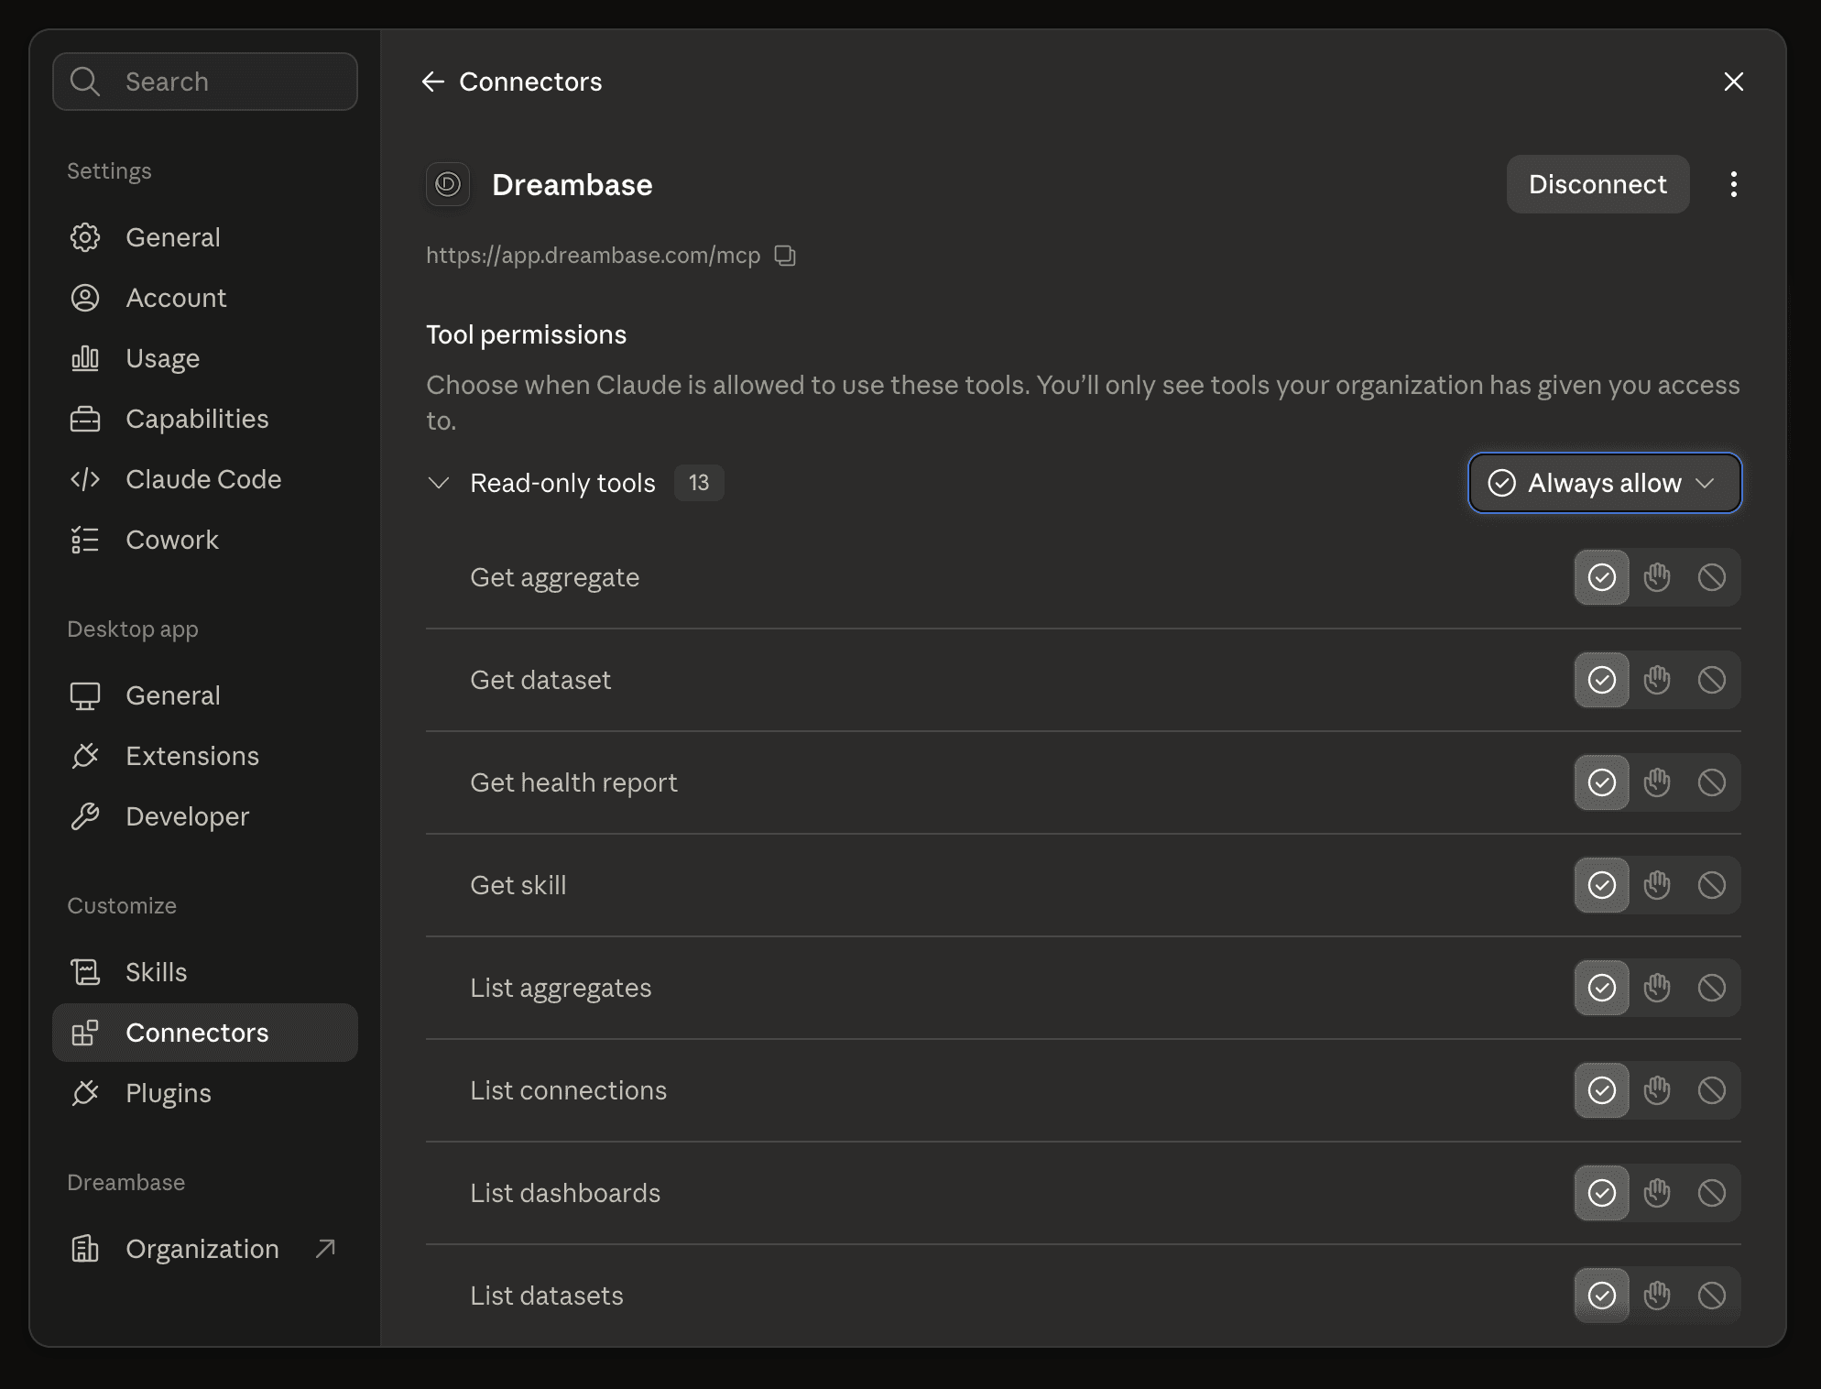Screen dimensions: 1821x1389
Task: Set Get health report to always allow
Action: 1602,782
